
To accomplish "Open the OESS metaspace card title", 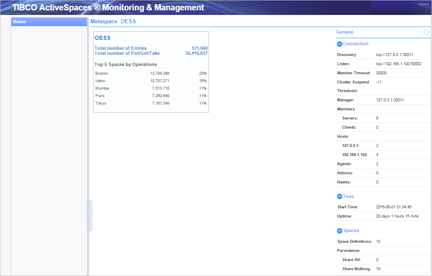I will (x=102, y=38).
